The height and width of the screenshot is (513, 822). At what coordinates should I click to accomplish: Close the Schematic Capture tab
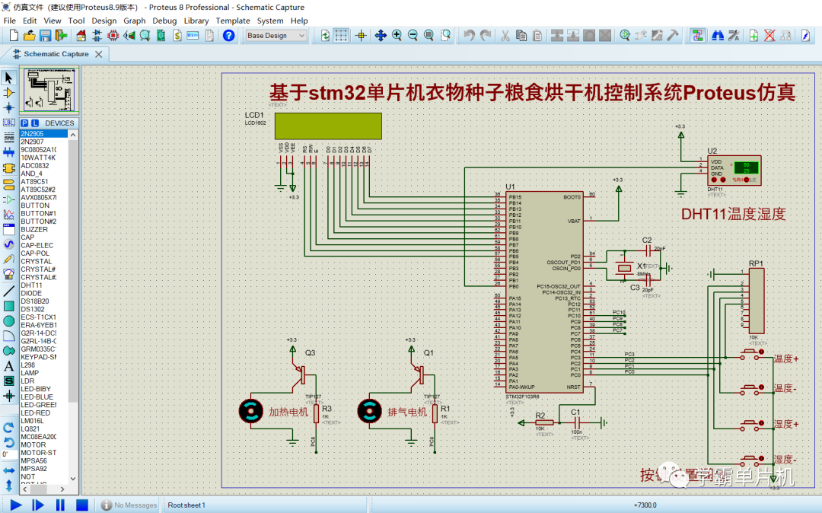(98, 54)
